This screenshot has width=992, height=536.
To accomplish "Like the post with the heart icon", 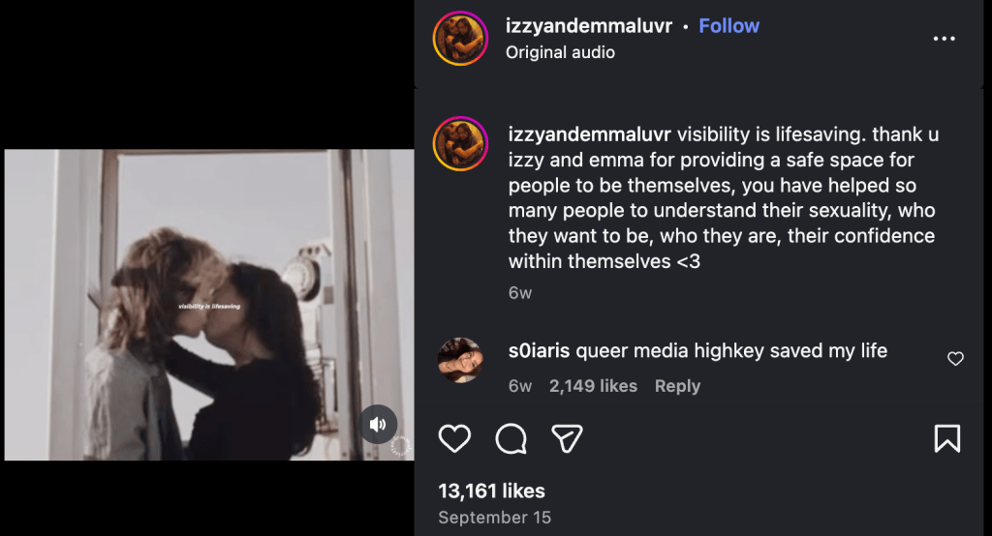I will 454,439.
